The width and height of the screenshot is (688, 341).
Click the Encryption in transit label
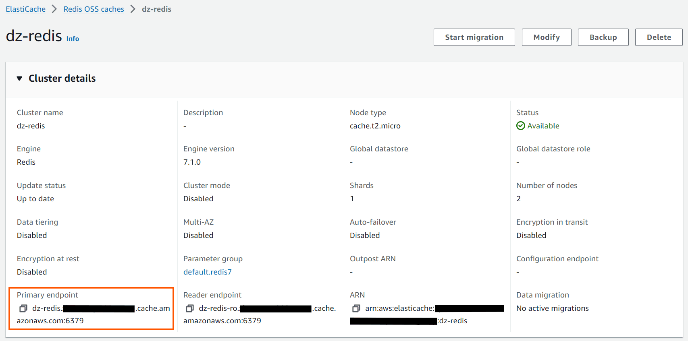point(552,222)
